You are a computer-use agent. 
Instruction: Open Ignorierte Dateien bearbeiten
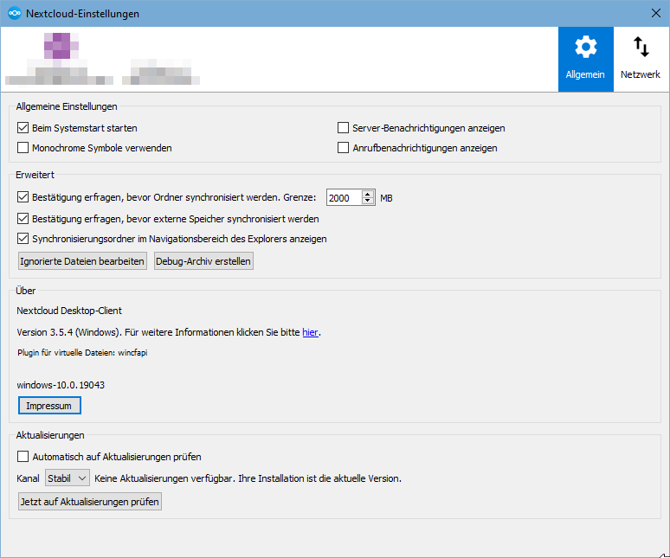82,261
